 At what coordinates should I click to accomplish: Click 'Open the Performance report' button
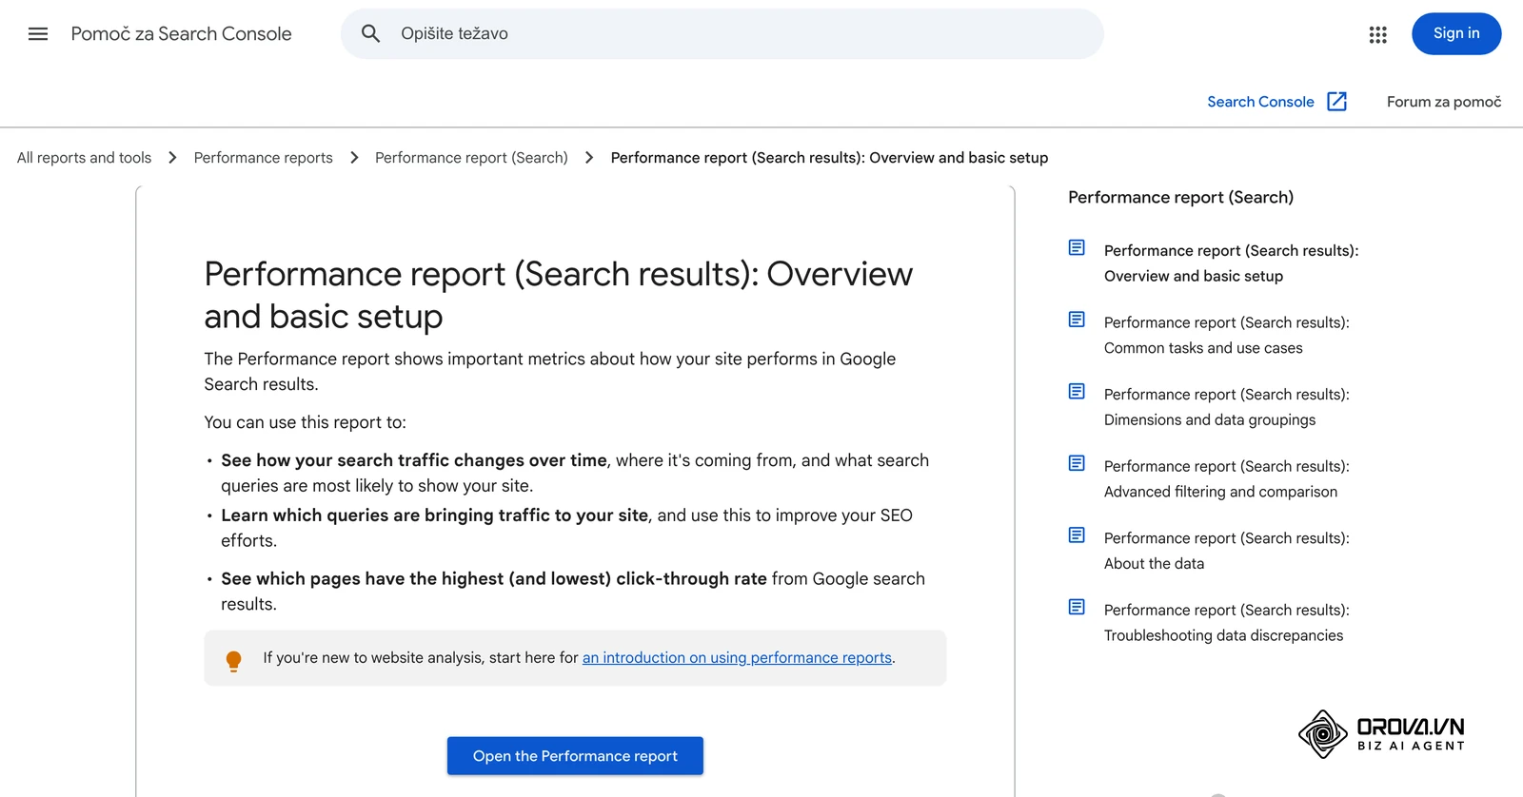[x=575, y=756]
